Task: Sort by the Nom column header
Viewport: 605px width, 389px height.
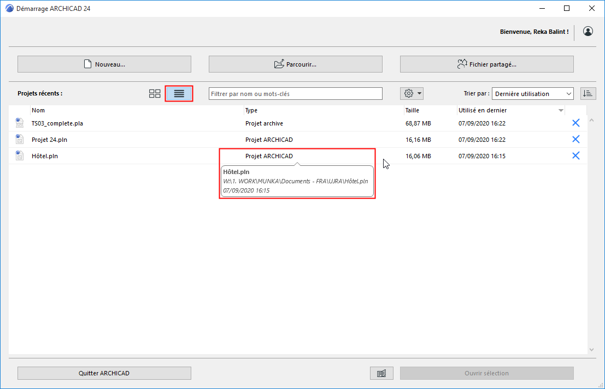Action: coord(137,110)
